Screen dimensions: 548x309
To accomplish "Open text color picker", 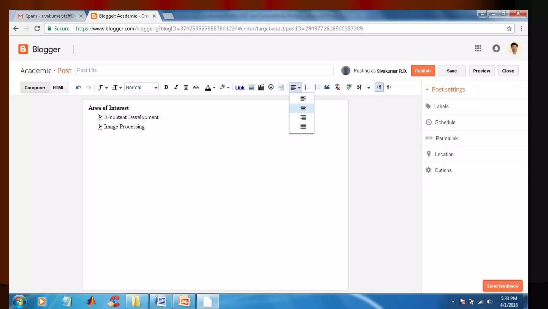I will (x=210, y=87).
